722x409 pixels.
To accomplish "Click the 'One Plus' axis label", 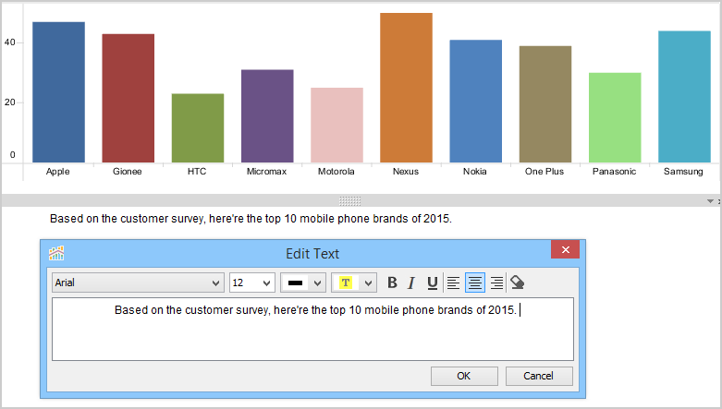I will pos(545,172).
